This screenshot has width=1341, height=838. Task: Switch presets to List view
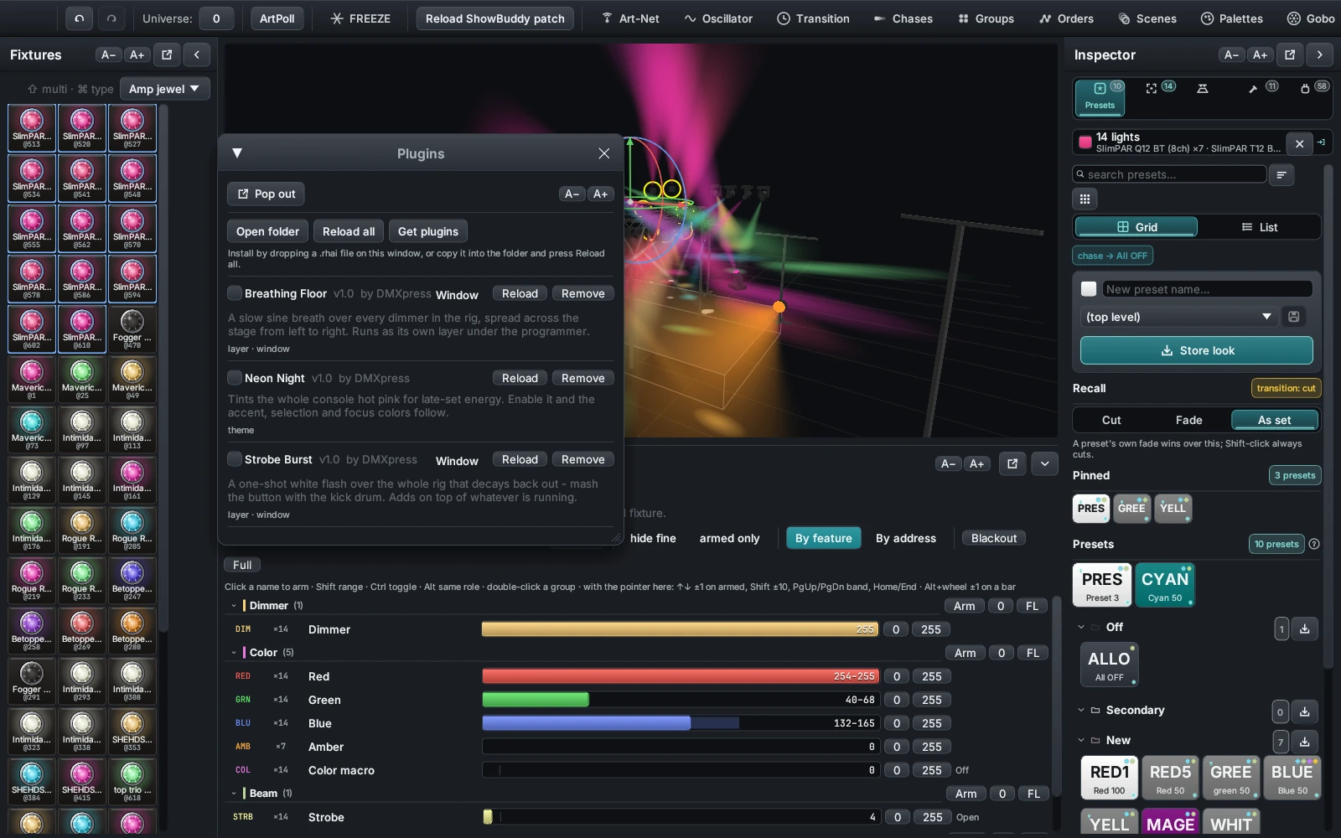1259,227
